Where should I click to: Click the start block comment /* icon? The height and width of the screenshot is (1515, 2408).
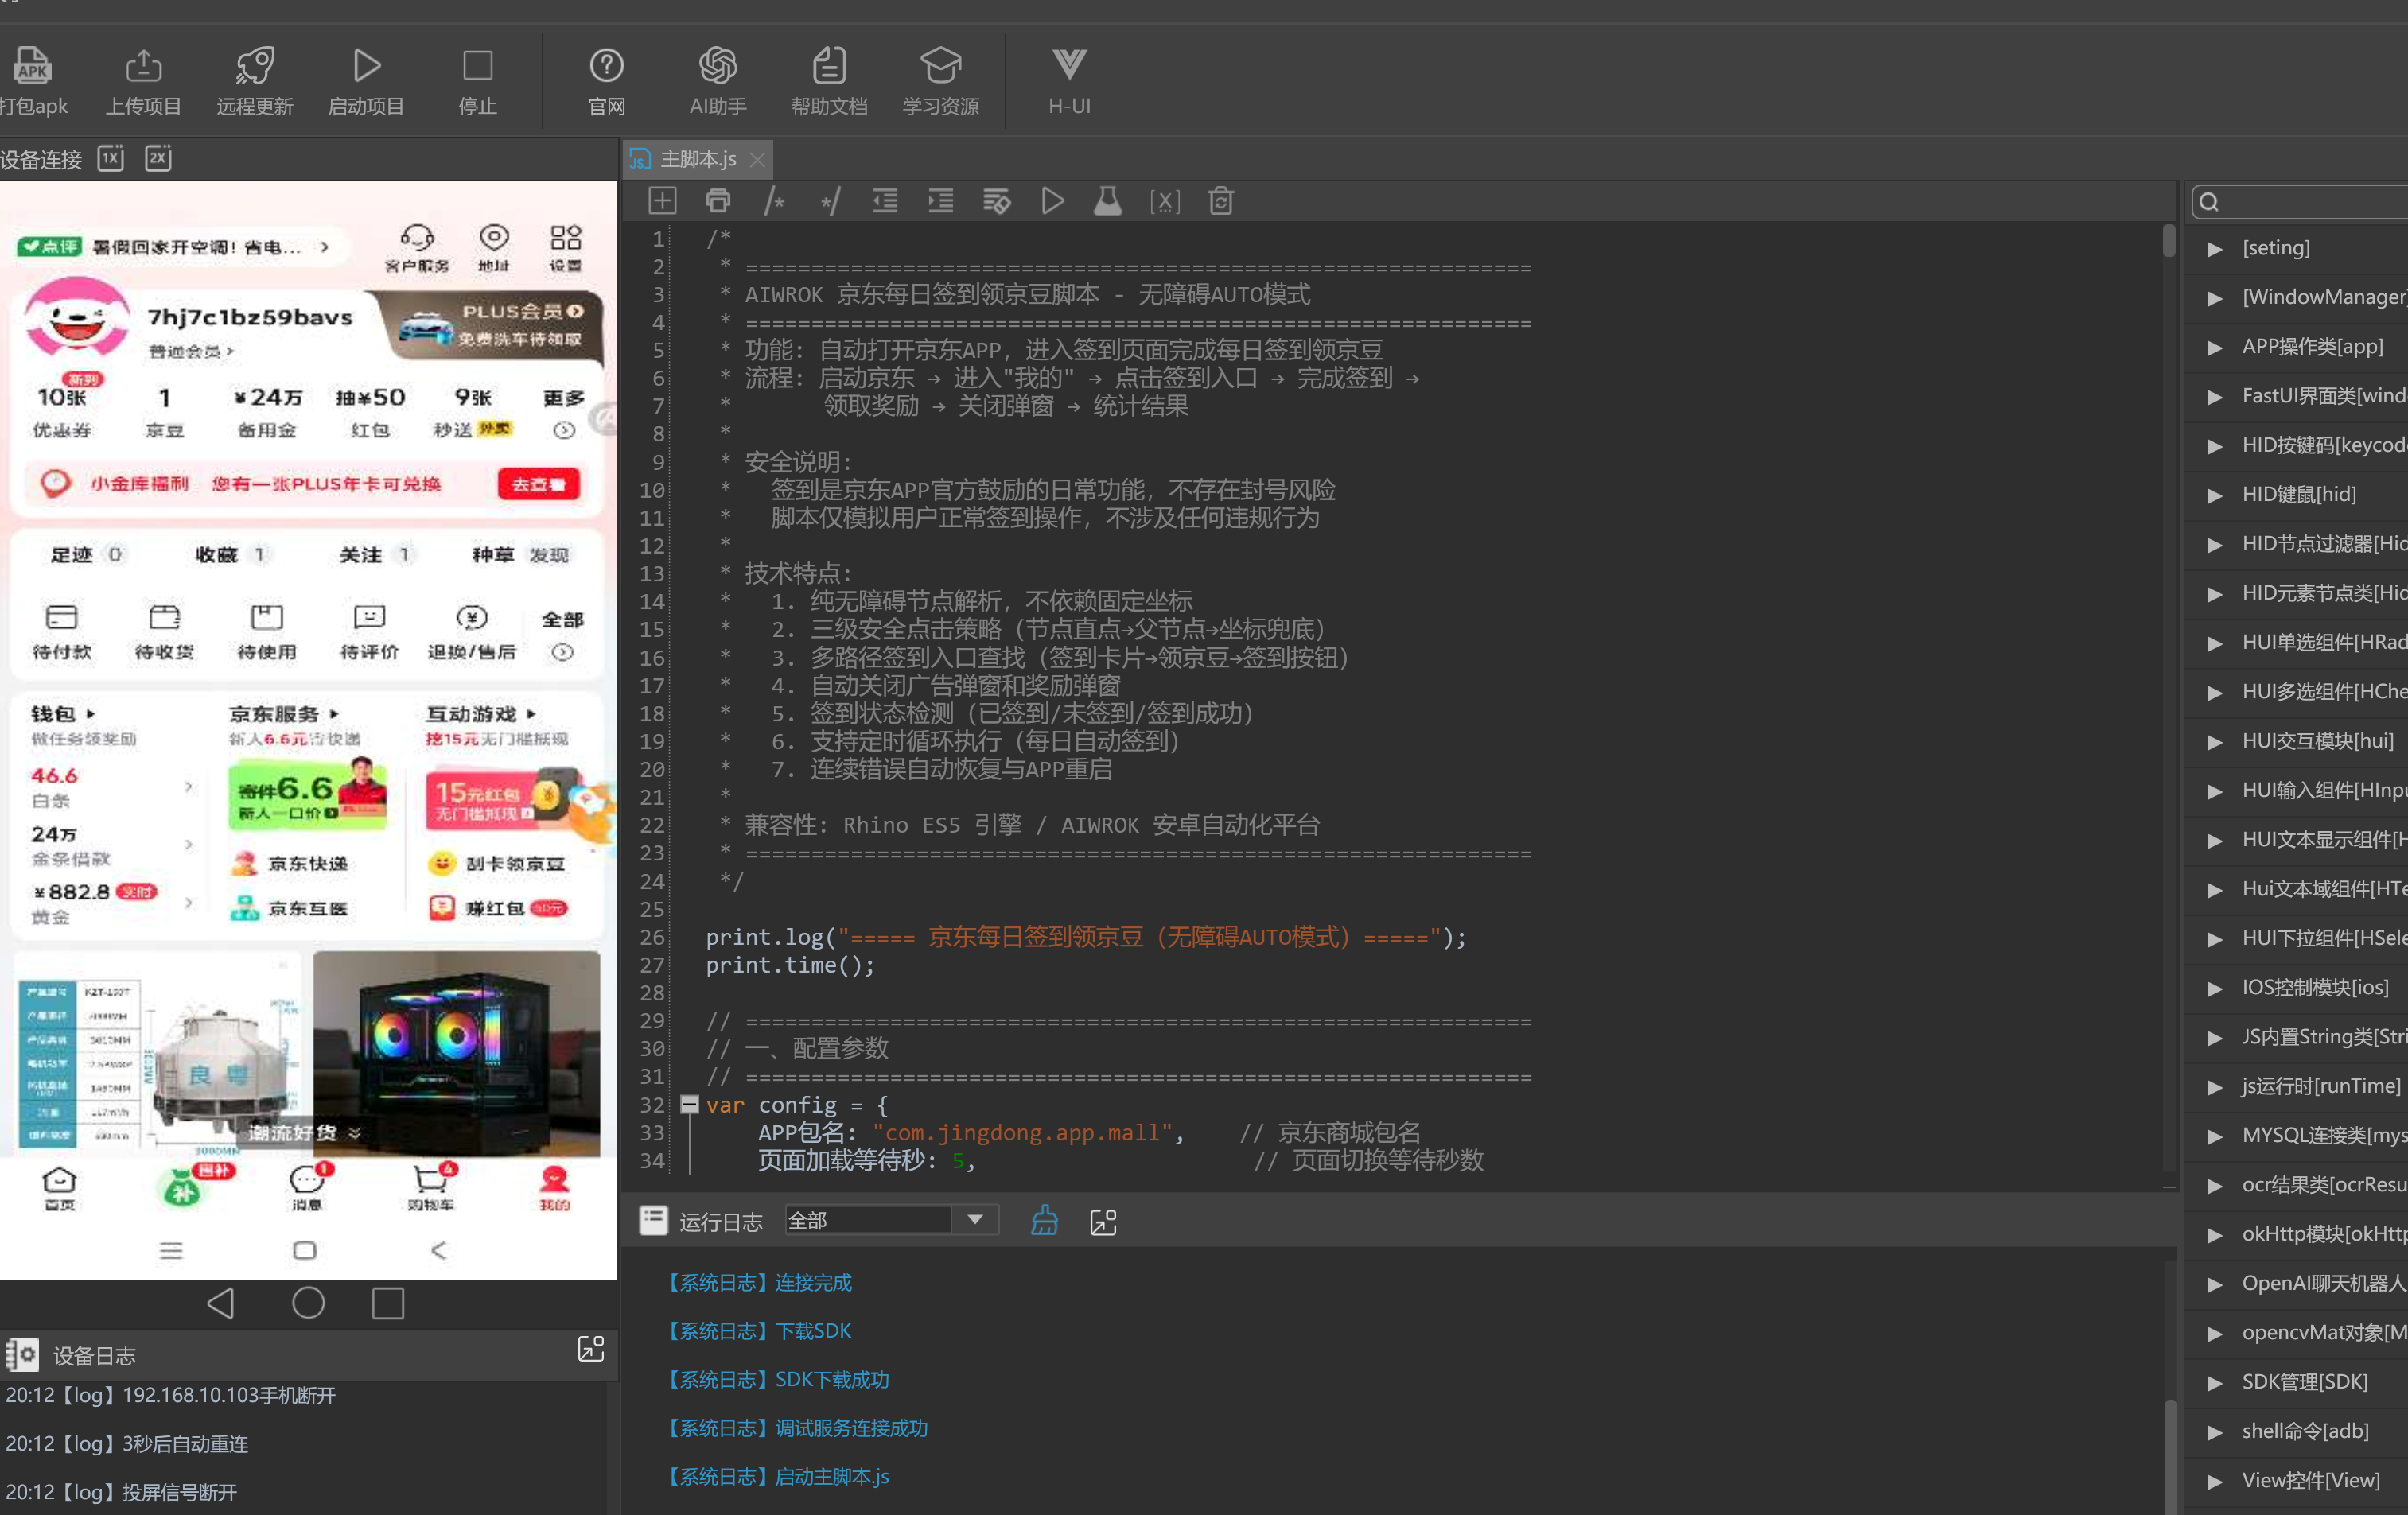tap(774, 201)
